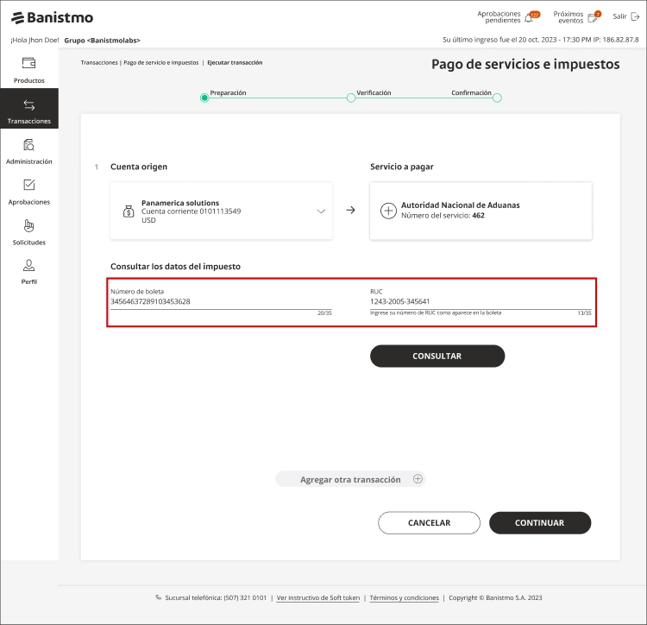
Task: Click the Próximos eventos label
Action: (568, 17)
